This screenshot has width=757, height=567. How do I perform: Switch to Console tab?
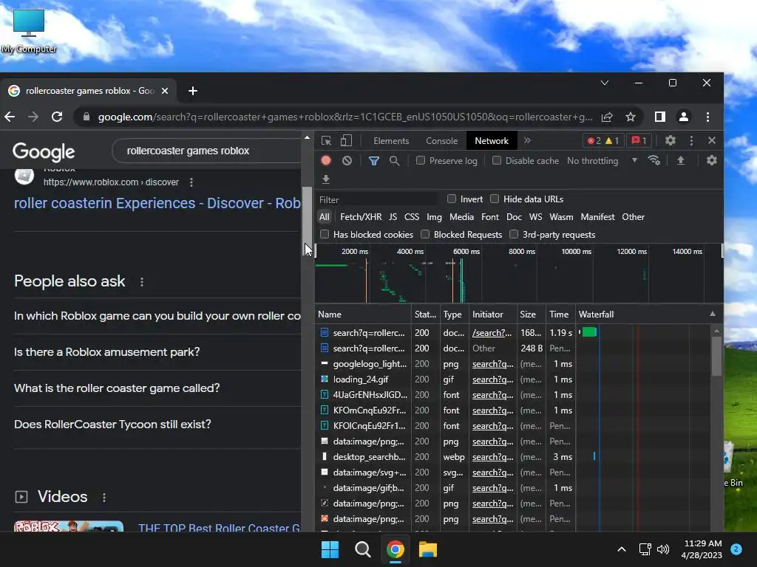coord(442,141)
